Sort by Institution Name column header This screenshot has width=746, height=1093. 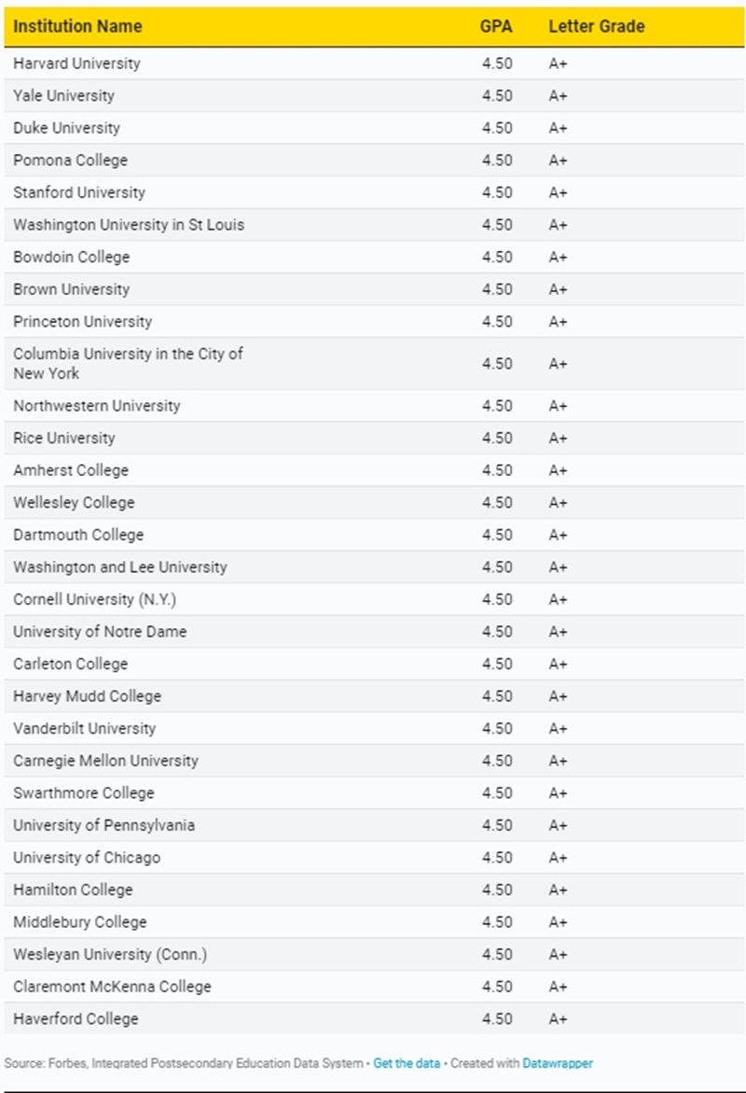[77, 26]
